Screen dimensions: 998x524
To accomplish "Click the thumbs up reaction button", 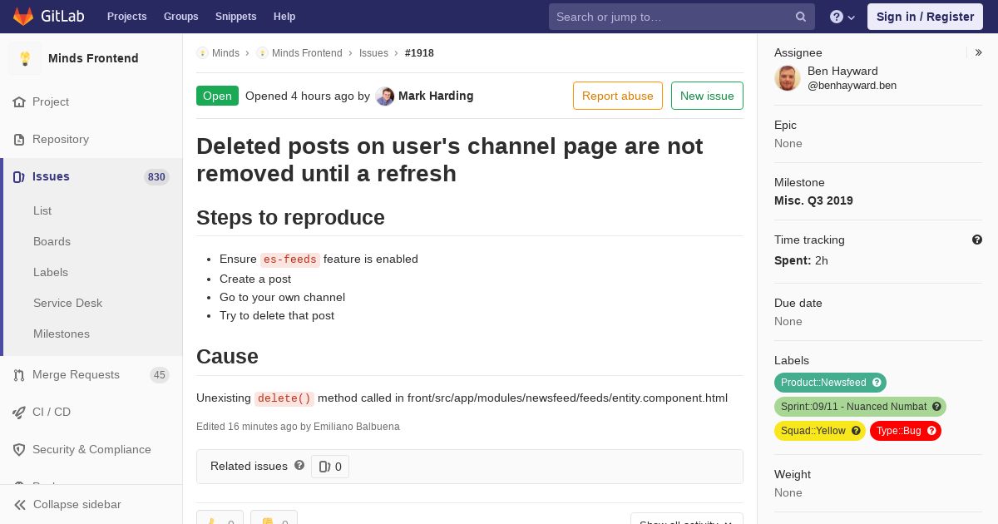I will [x=220, y=520].
